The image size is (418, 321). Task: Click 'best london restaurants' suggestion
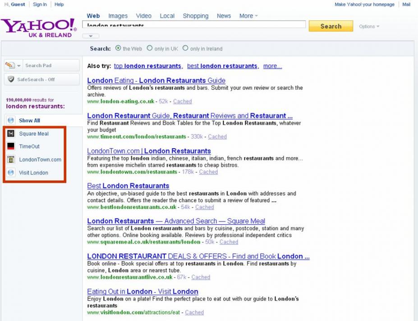tap(222, 66)
